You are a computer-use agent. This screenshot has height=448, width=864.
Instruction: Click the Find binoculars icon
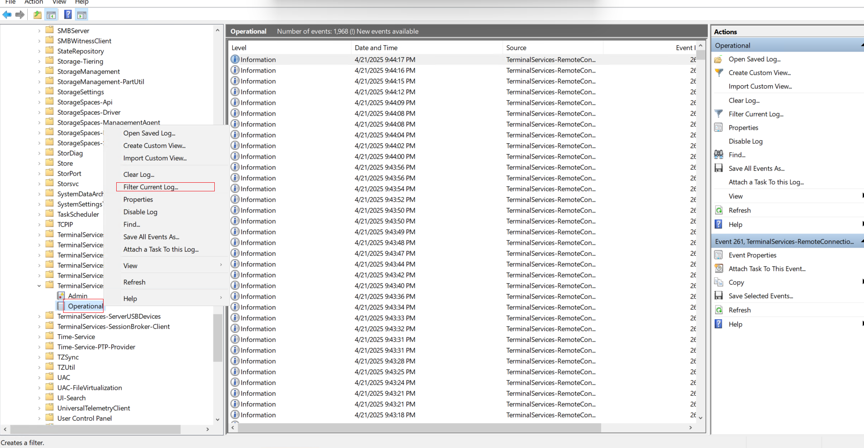719,155
